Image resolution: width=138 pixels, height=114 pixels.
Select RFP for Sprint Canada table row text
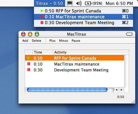point(75,58)
